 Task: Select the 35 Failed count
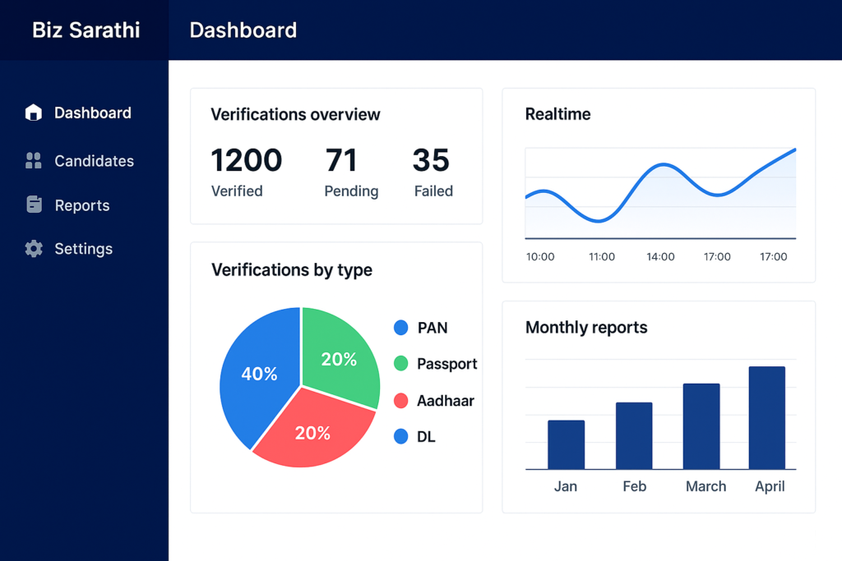[431, 160]
